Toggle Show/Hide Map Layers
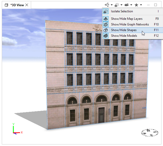Viewport: 163px width, 146px height. [127, 19]
